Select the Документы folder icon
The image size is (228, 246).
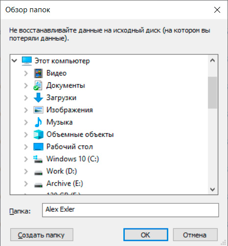pyautogui.click(x=38, y=85)
